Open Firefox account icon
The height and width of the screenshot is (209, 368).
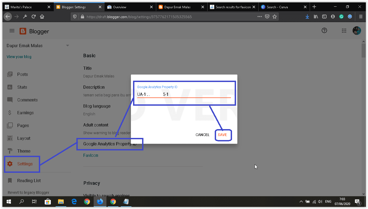333,17
